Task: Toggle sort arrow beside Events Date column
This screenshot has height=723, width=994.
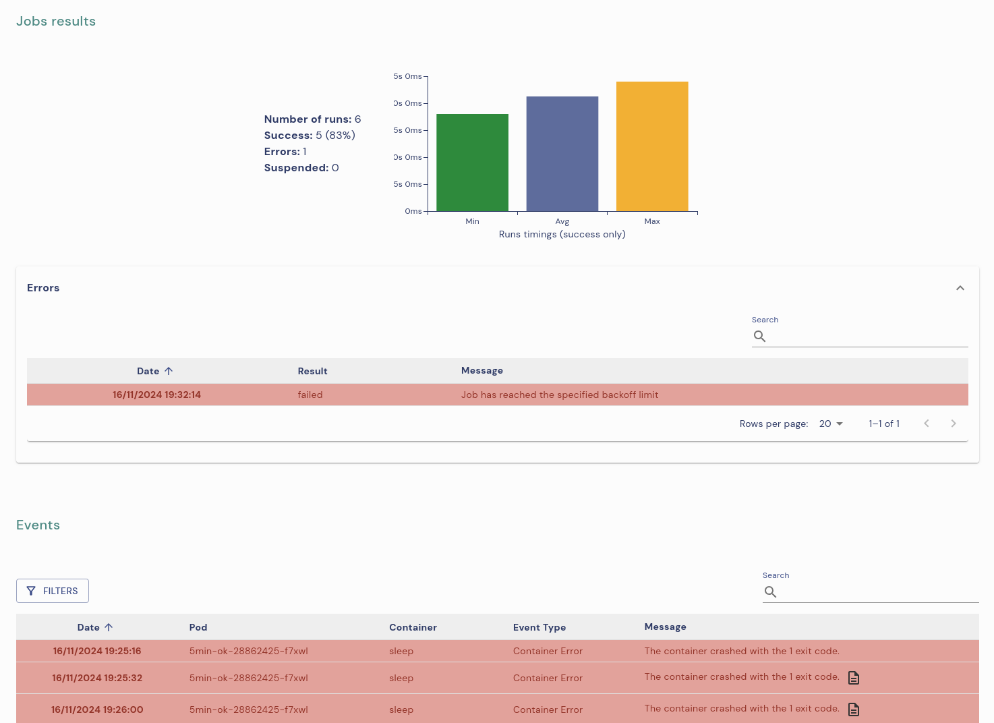Action: pyautogui.click(x=109, y=627)
